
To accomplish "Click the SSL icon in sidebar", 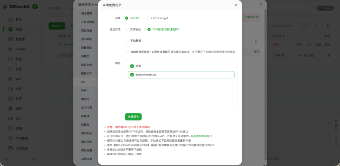I will tap(10, 118).
